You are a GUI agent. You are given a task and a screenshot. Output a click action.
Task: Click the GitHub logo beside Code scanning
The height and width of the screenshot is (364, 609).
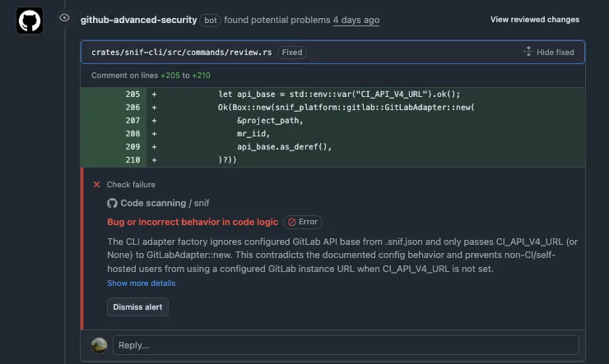coord(112,203)
